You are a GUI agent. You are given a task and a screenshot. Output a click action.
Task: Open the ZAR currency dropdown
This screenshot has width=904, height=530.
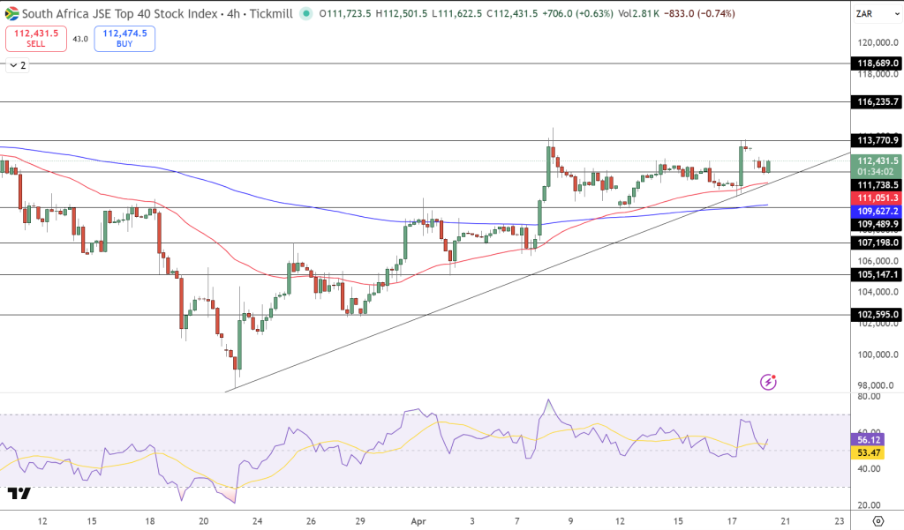click(x=877, y=15)
